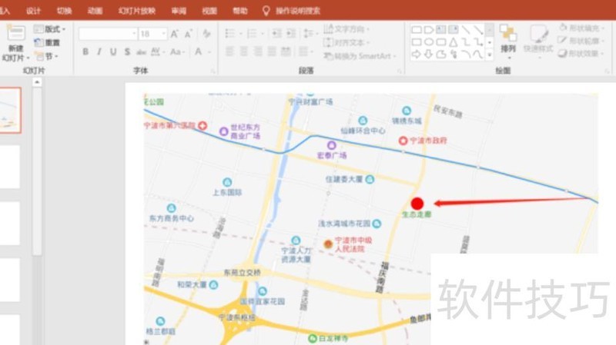Screen dimensions: 616x345
Task: Select the Text Box shape
Action: pyautogui.click(x=440, y=30)
